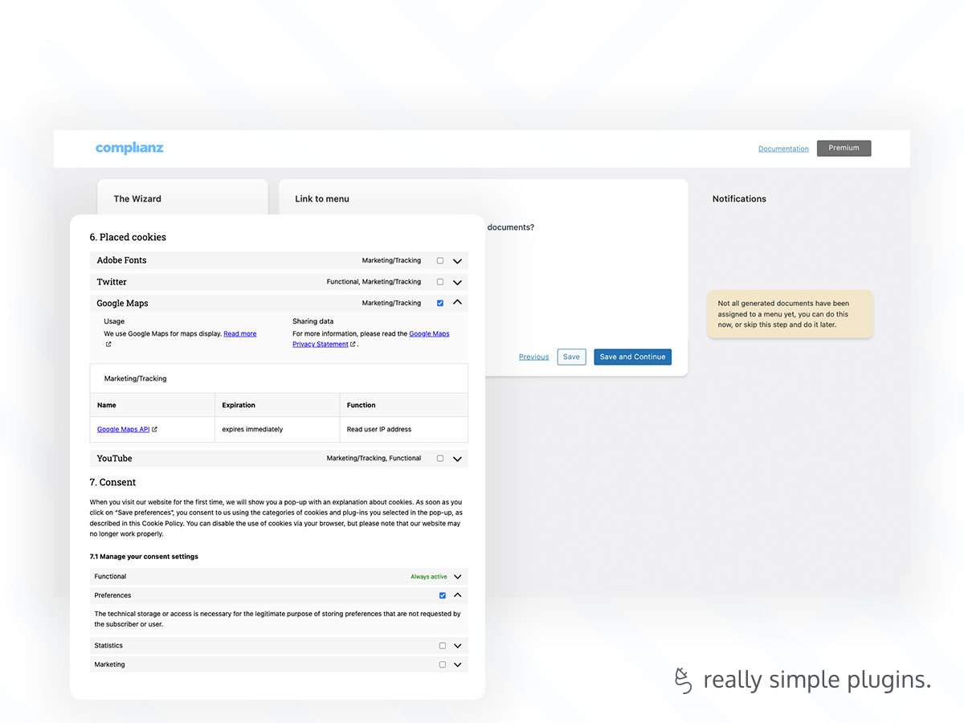The height and width of the screenshot is (723, 964).
Task: Expand the Marketing consent chevron
Action: click(457, 665)
